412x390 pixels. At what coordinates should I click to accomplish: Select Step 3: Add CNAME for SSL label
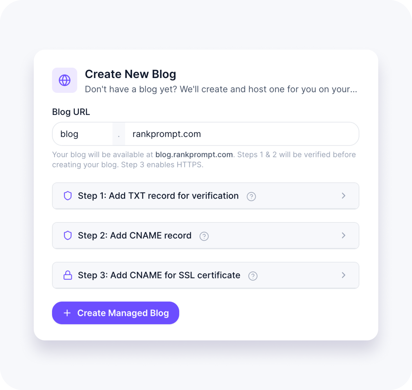159,275
